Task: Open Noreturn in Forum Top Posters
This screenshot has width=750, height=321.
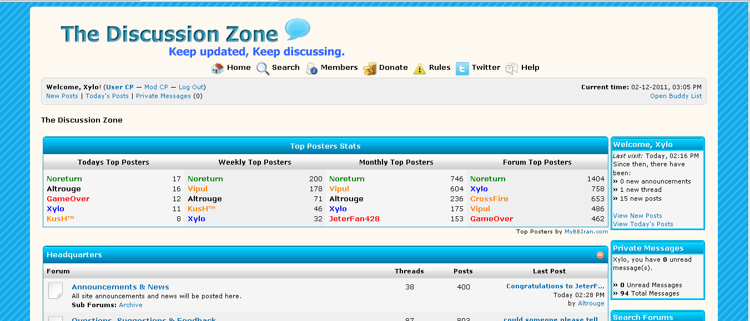Action: tap(488, 179)
